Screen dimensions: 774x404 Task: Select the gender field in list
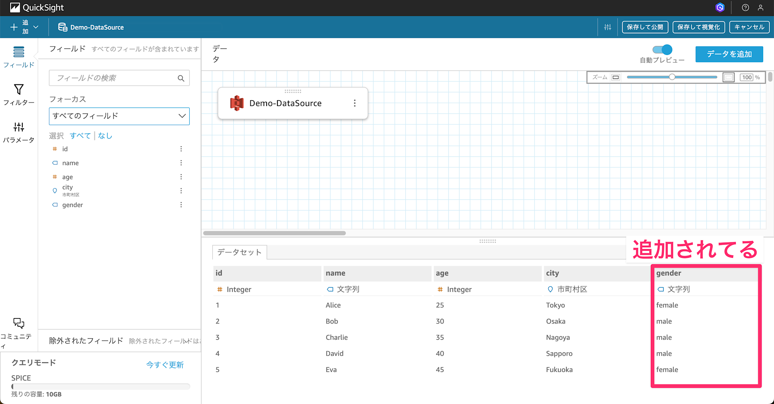point(72,205)
